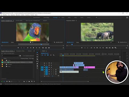Select the Slip tool
Viewport: 129px width, 97px height.
point(37,61)
